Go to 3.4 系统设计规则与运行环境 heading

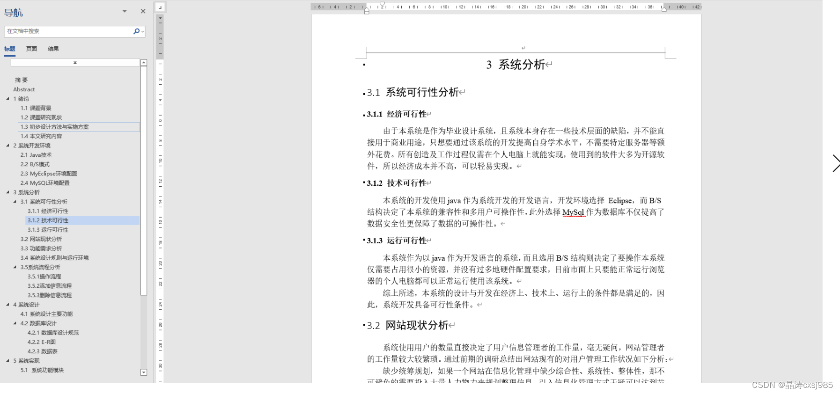click(54, 258)
